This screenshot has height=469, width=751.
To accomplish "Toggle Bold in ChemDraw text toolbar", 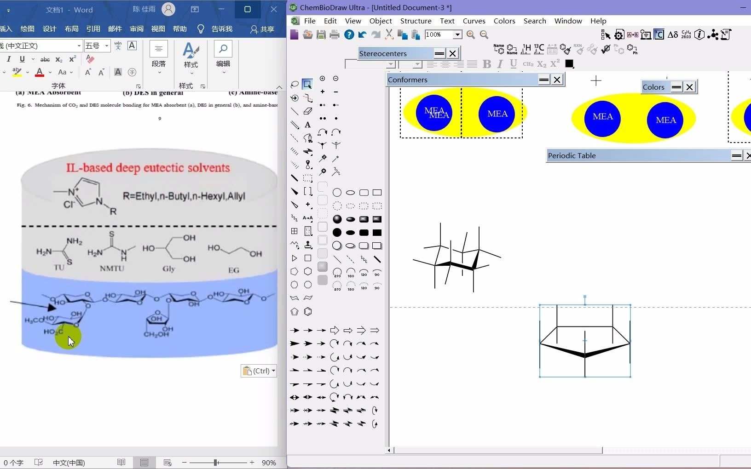I will [x=487, y=64].
